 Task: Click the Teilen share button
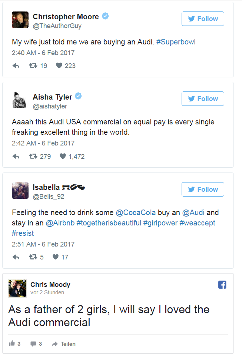pyautogui.click(x=64, y=344)
